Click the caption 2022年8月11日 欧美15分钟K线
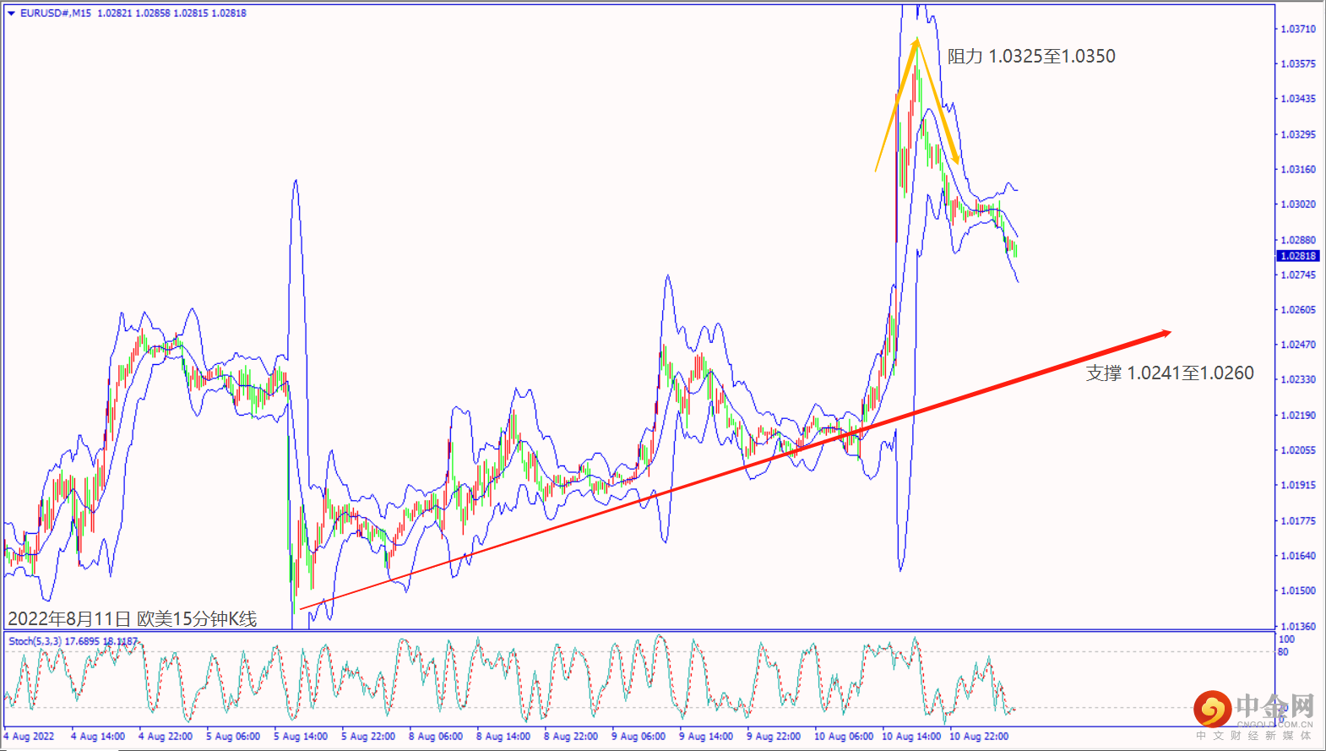 click(133, 619)
